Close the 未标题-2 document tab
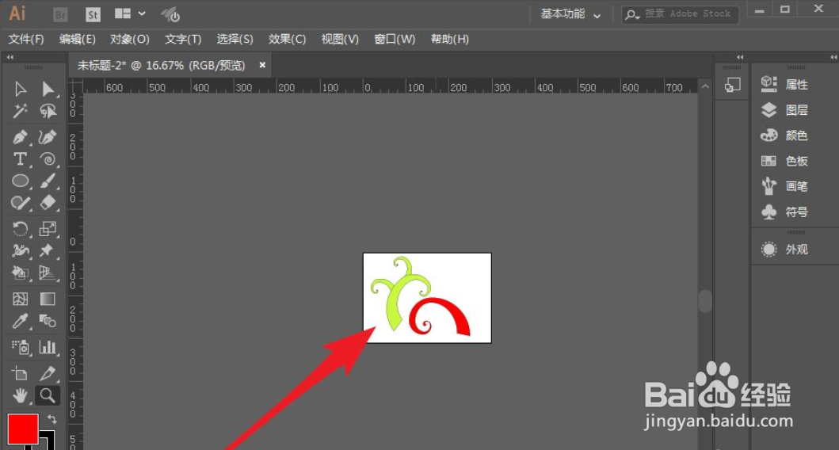 pos(262,65)
